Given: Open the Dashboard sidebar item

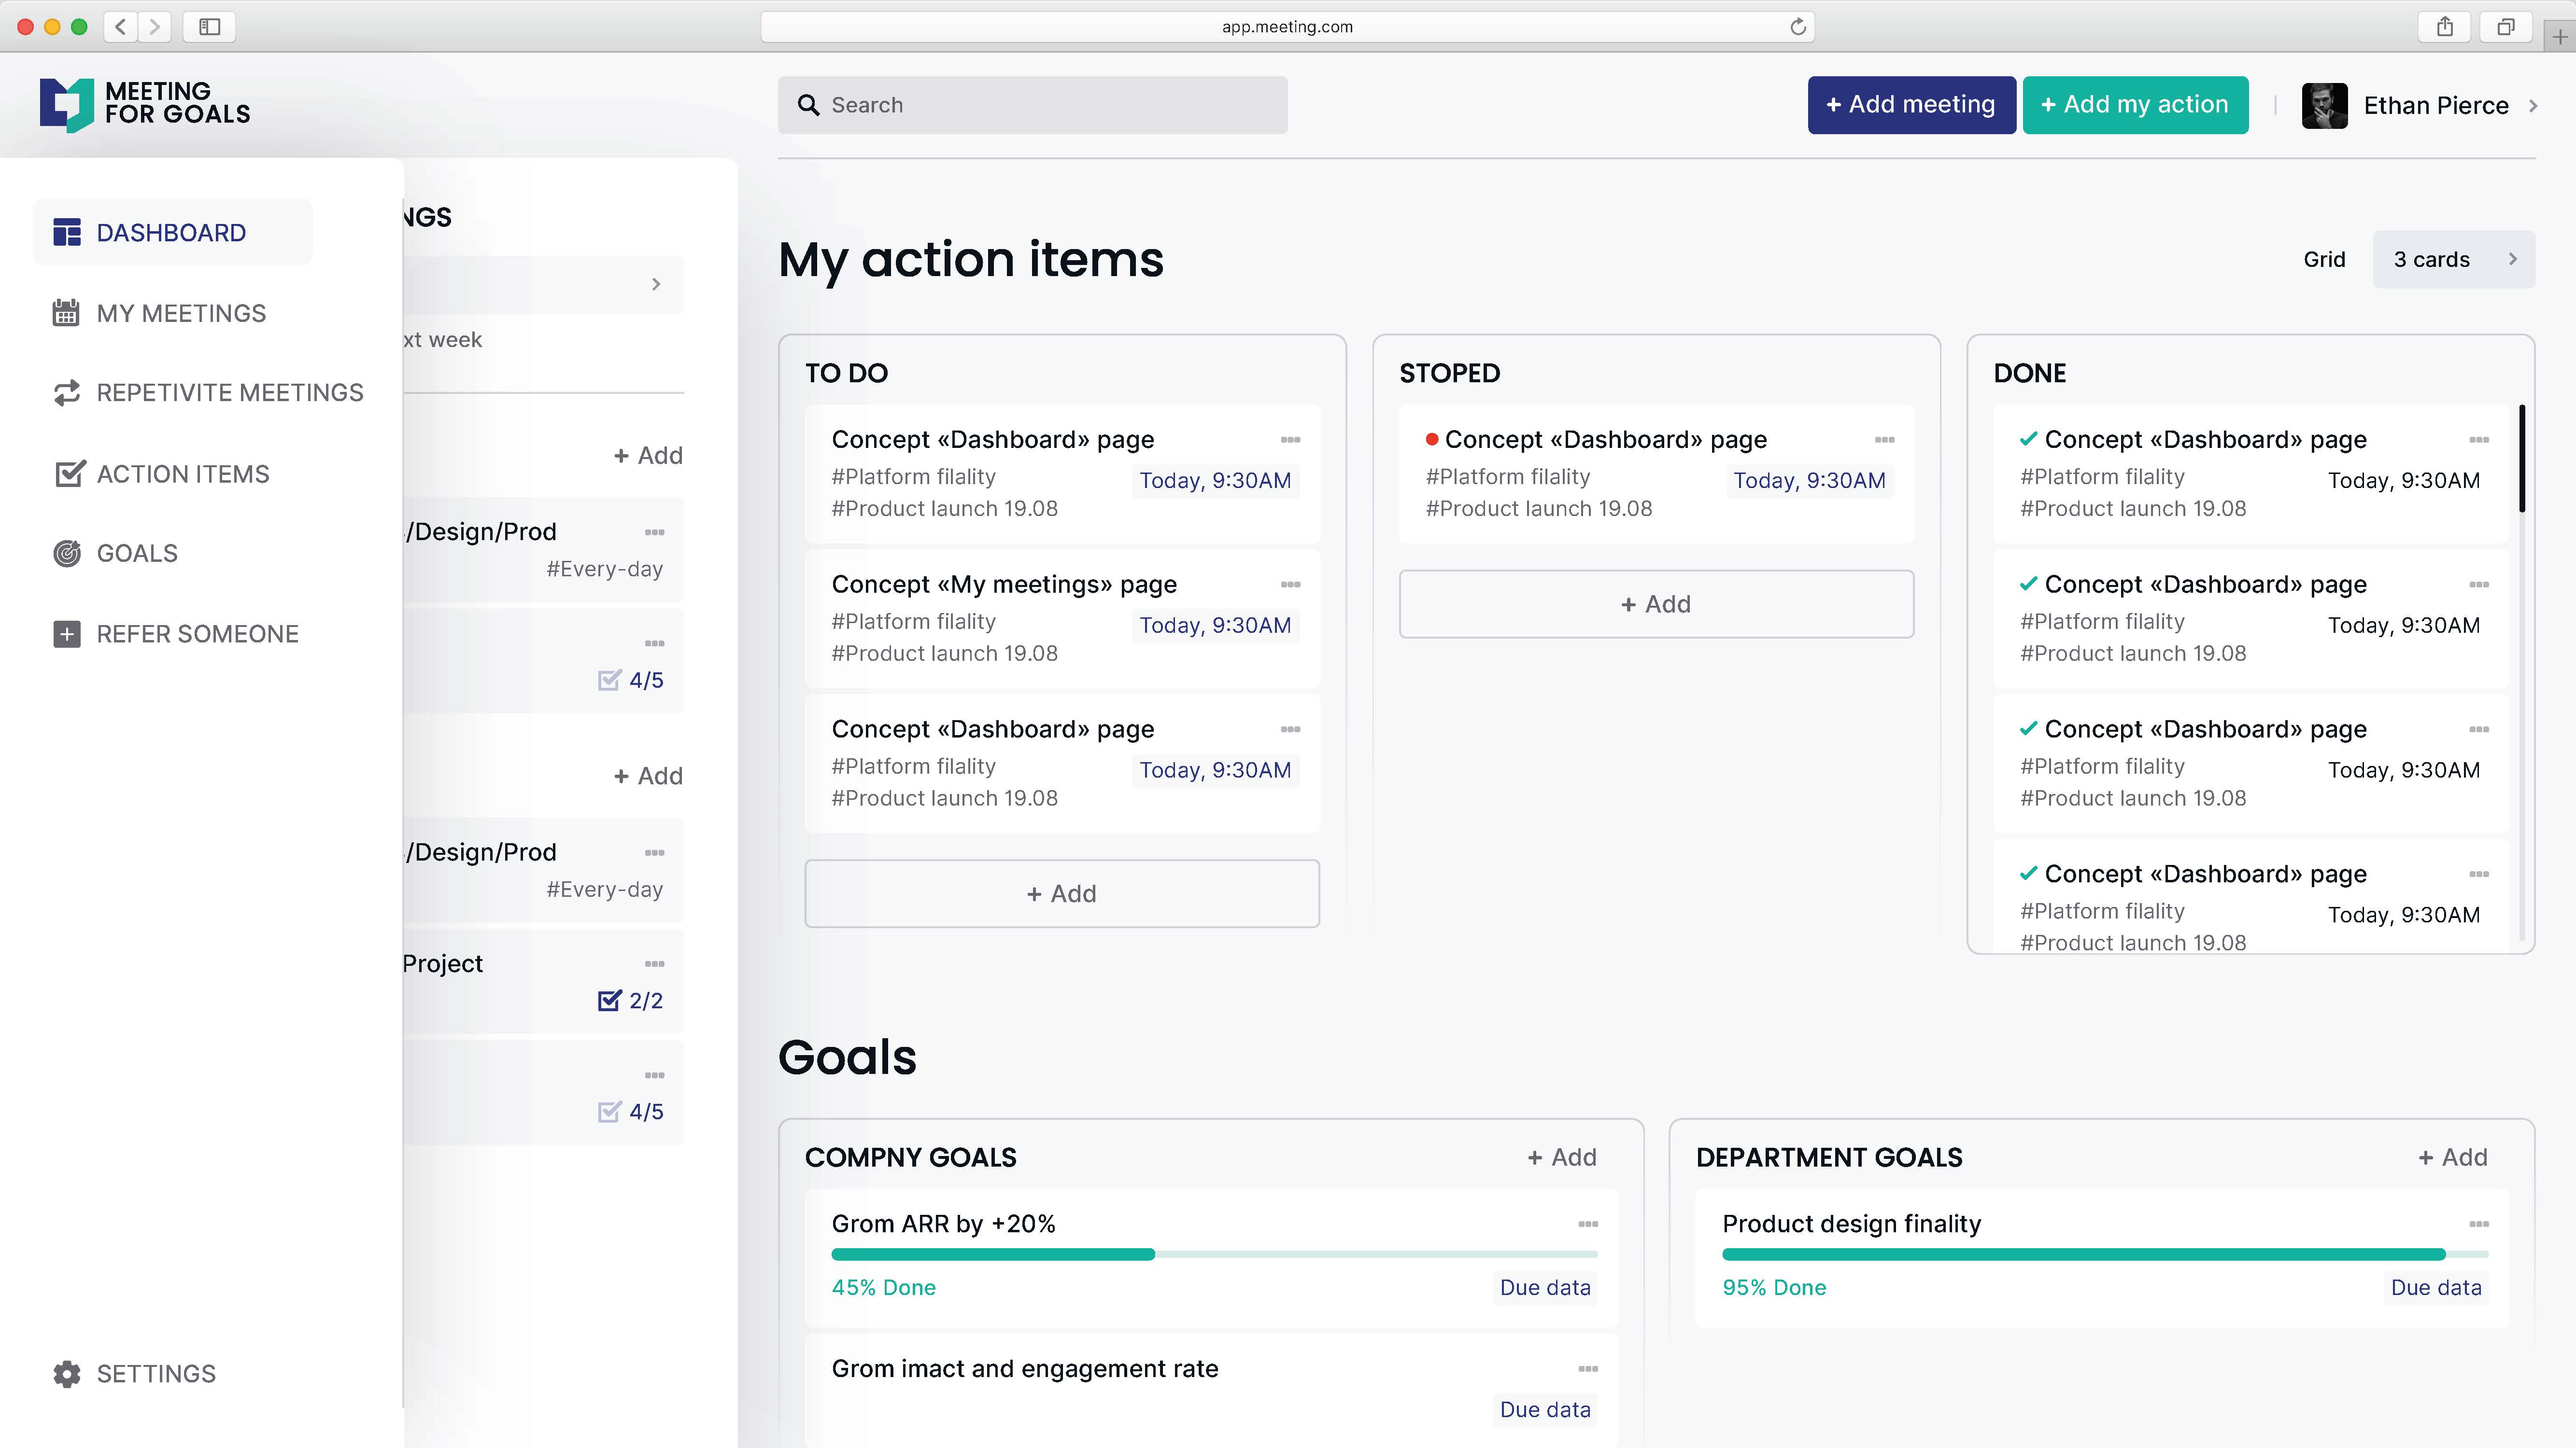Looking at the screenshot, I should (x=173, y=233).
